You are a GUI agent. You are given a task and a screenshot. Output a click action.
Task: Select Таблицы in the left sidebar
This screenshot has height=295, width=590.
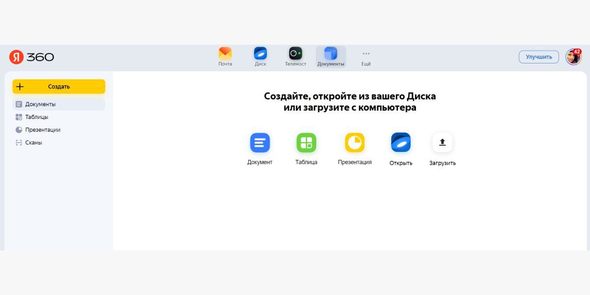coord(59,117)
